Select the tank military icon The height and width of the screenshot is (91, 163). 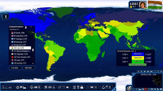pyautogui.click(x=36, y=87)
